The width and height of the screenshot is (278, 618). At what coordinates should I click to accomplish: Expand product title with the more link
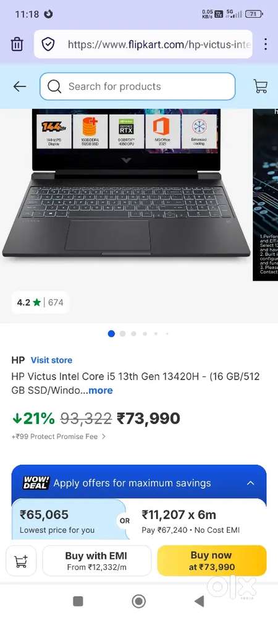[x=101, y=391]
